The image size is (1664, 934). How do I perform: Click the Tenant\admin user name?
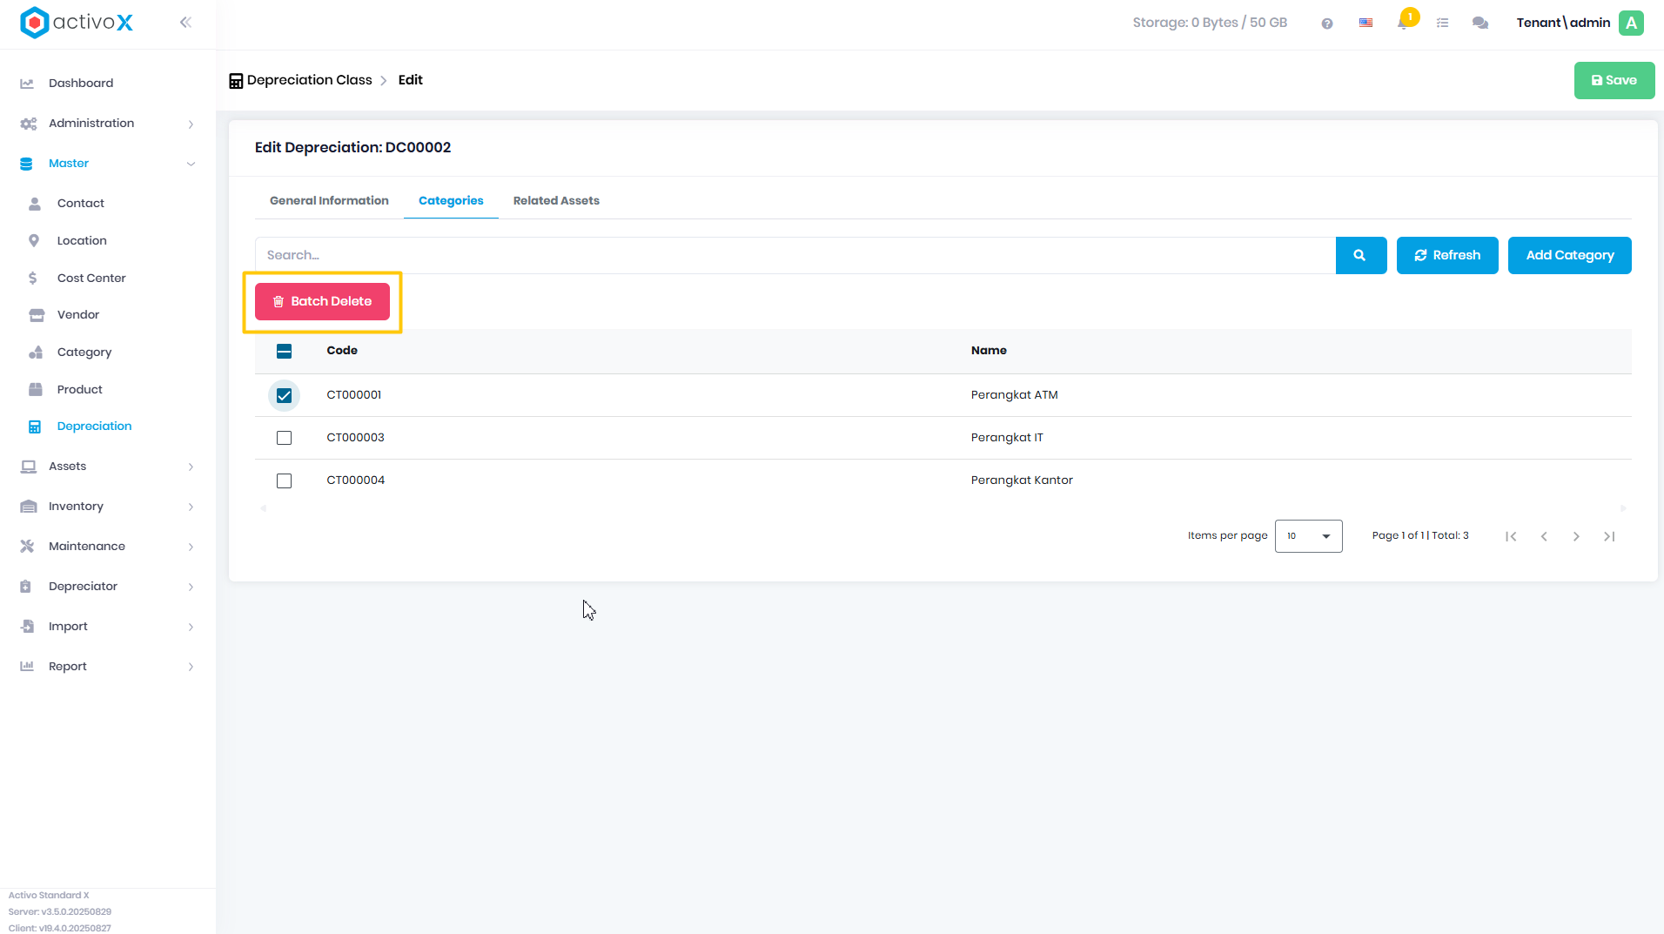tap(1563, 24)
